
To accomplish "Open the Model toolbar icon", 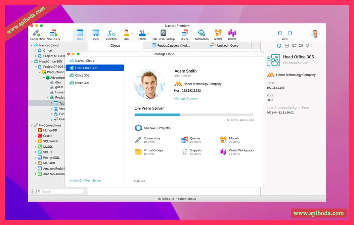I will click(x=218, y=33).
